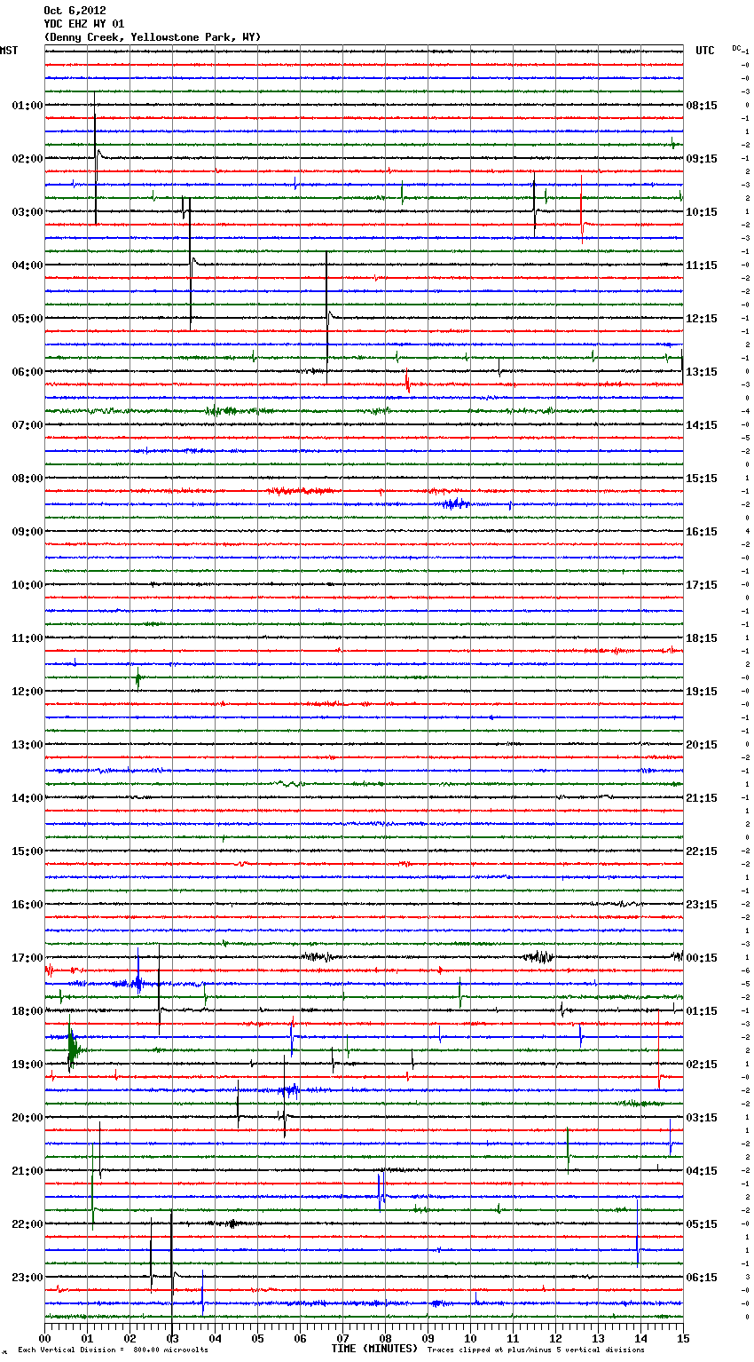Click the "18:15" UTC time label
This screenshot has width=754, height=1362.
(x=702, y=638)
